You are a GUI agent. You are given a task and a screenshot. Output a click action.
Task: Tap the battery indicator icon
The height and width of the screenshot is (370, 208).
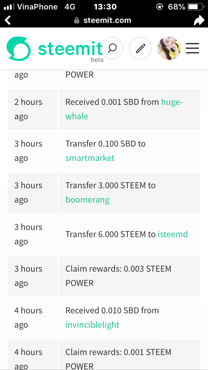click(x=196, y=7)
